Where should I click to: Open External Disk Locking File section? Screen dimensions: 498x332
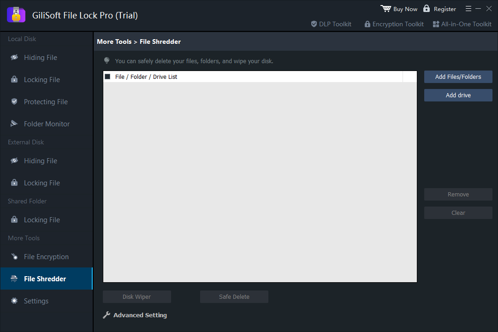tap(47, 183)
